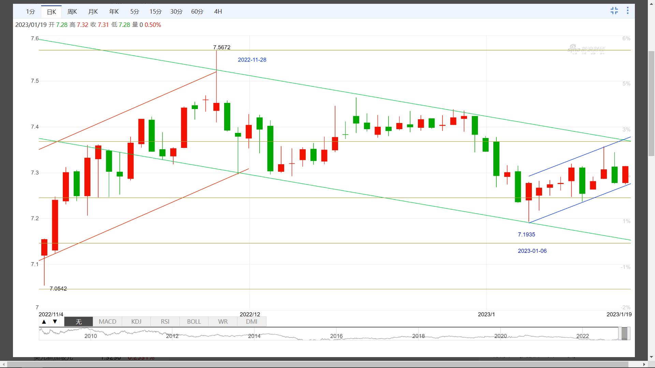Switch to 5分 interval
Screen dimensions: 655x368
134,12
